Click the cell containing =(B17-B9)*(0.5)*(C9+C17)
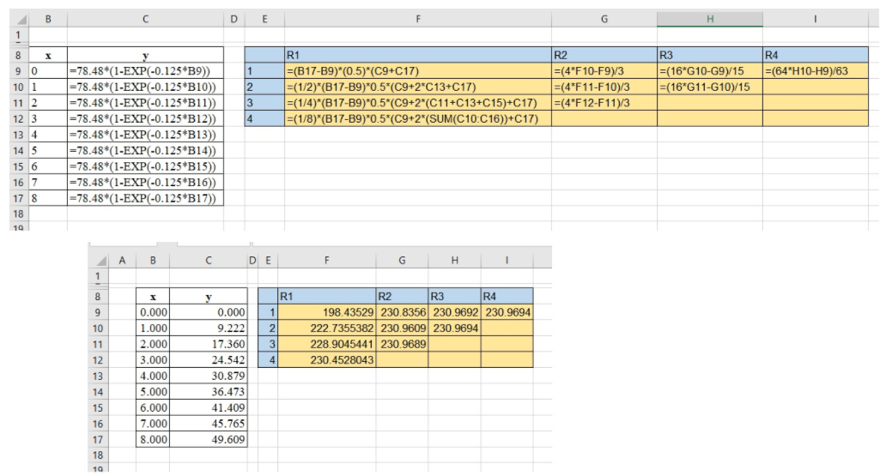The height and width of the screenshot is (476, 880). [x=417, y=70]
